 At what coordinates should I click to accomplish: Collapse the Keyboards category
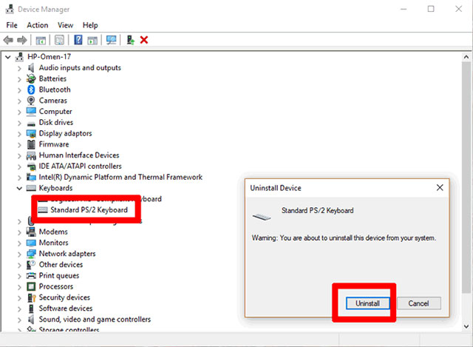[x=19, y=189]
